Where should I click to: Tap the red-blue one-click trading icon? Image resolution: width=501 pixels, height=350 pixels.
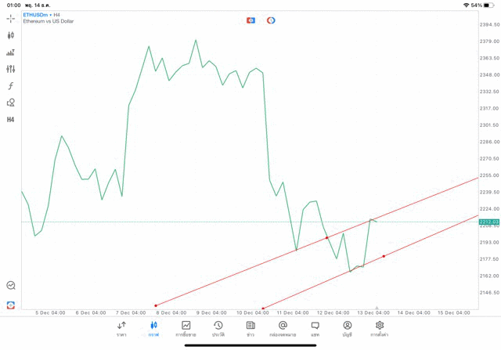[x=251, y=20]
